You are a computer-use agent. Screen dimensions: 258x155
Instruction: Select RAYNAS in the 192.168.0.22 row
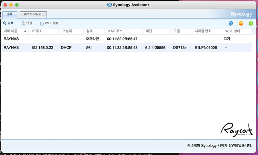pyautogui.click(x=11, y=48)
